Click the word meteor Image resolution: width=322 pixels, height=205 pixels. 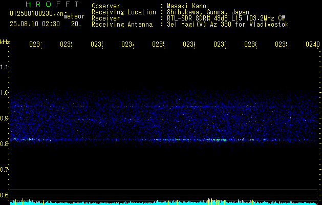[74, 16]
